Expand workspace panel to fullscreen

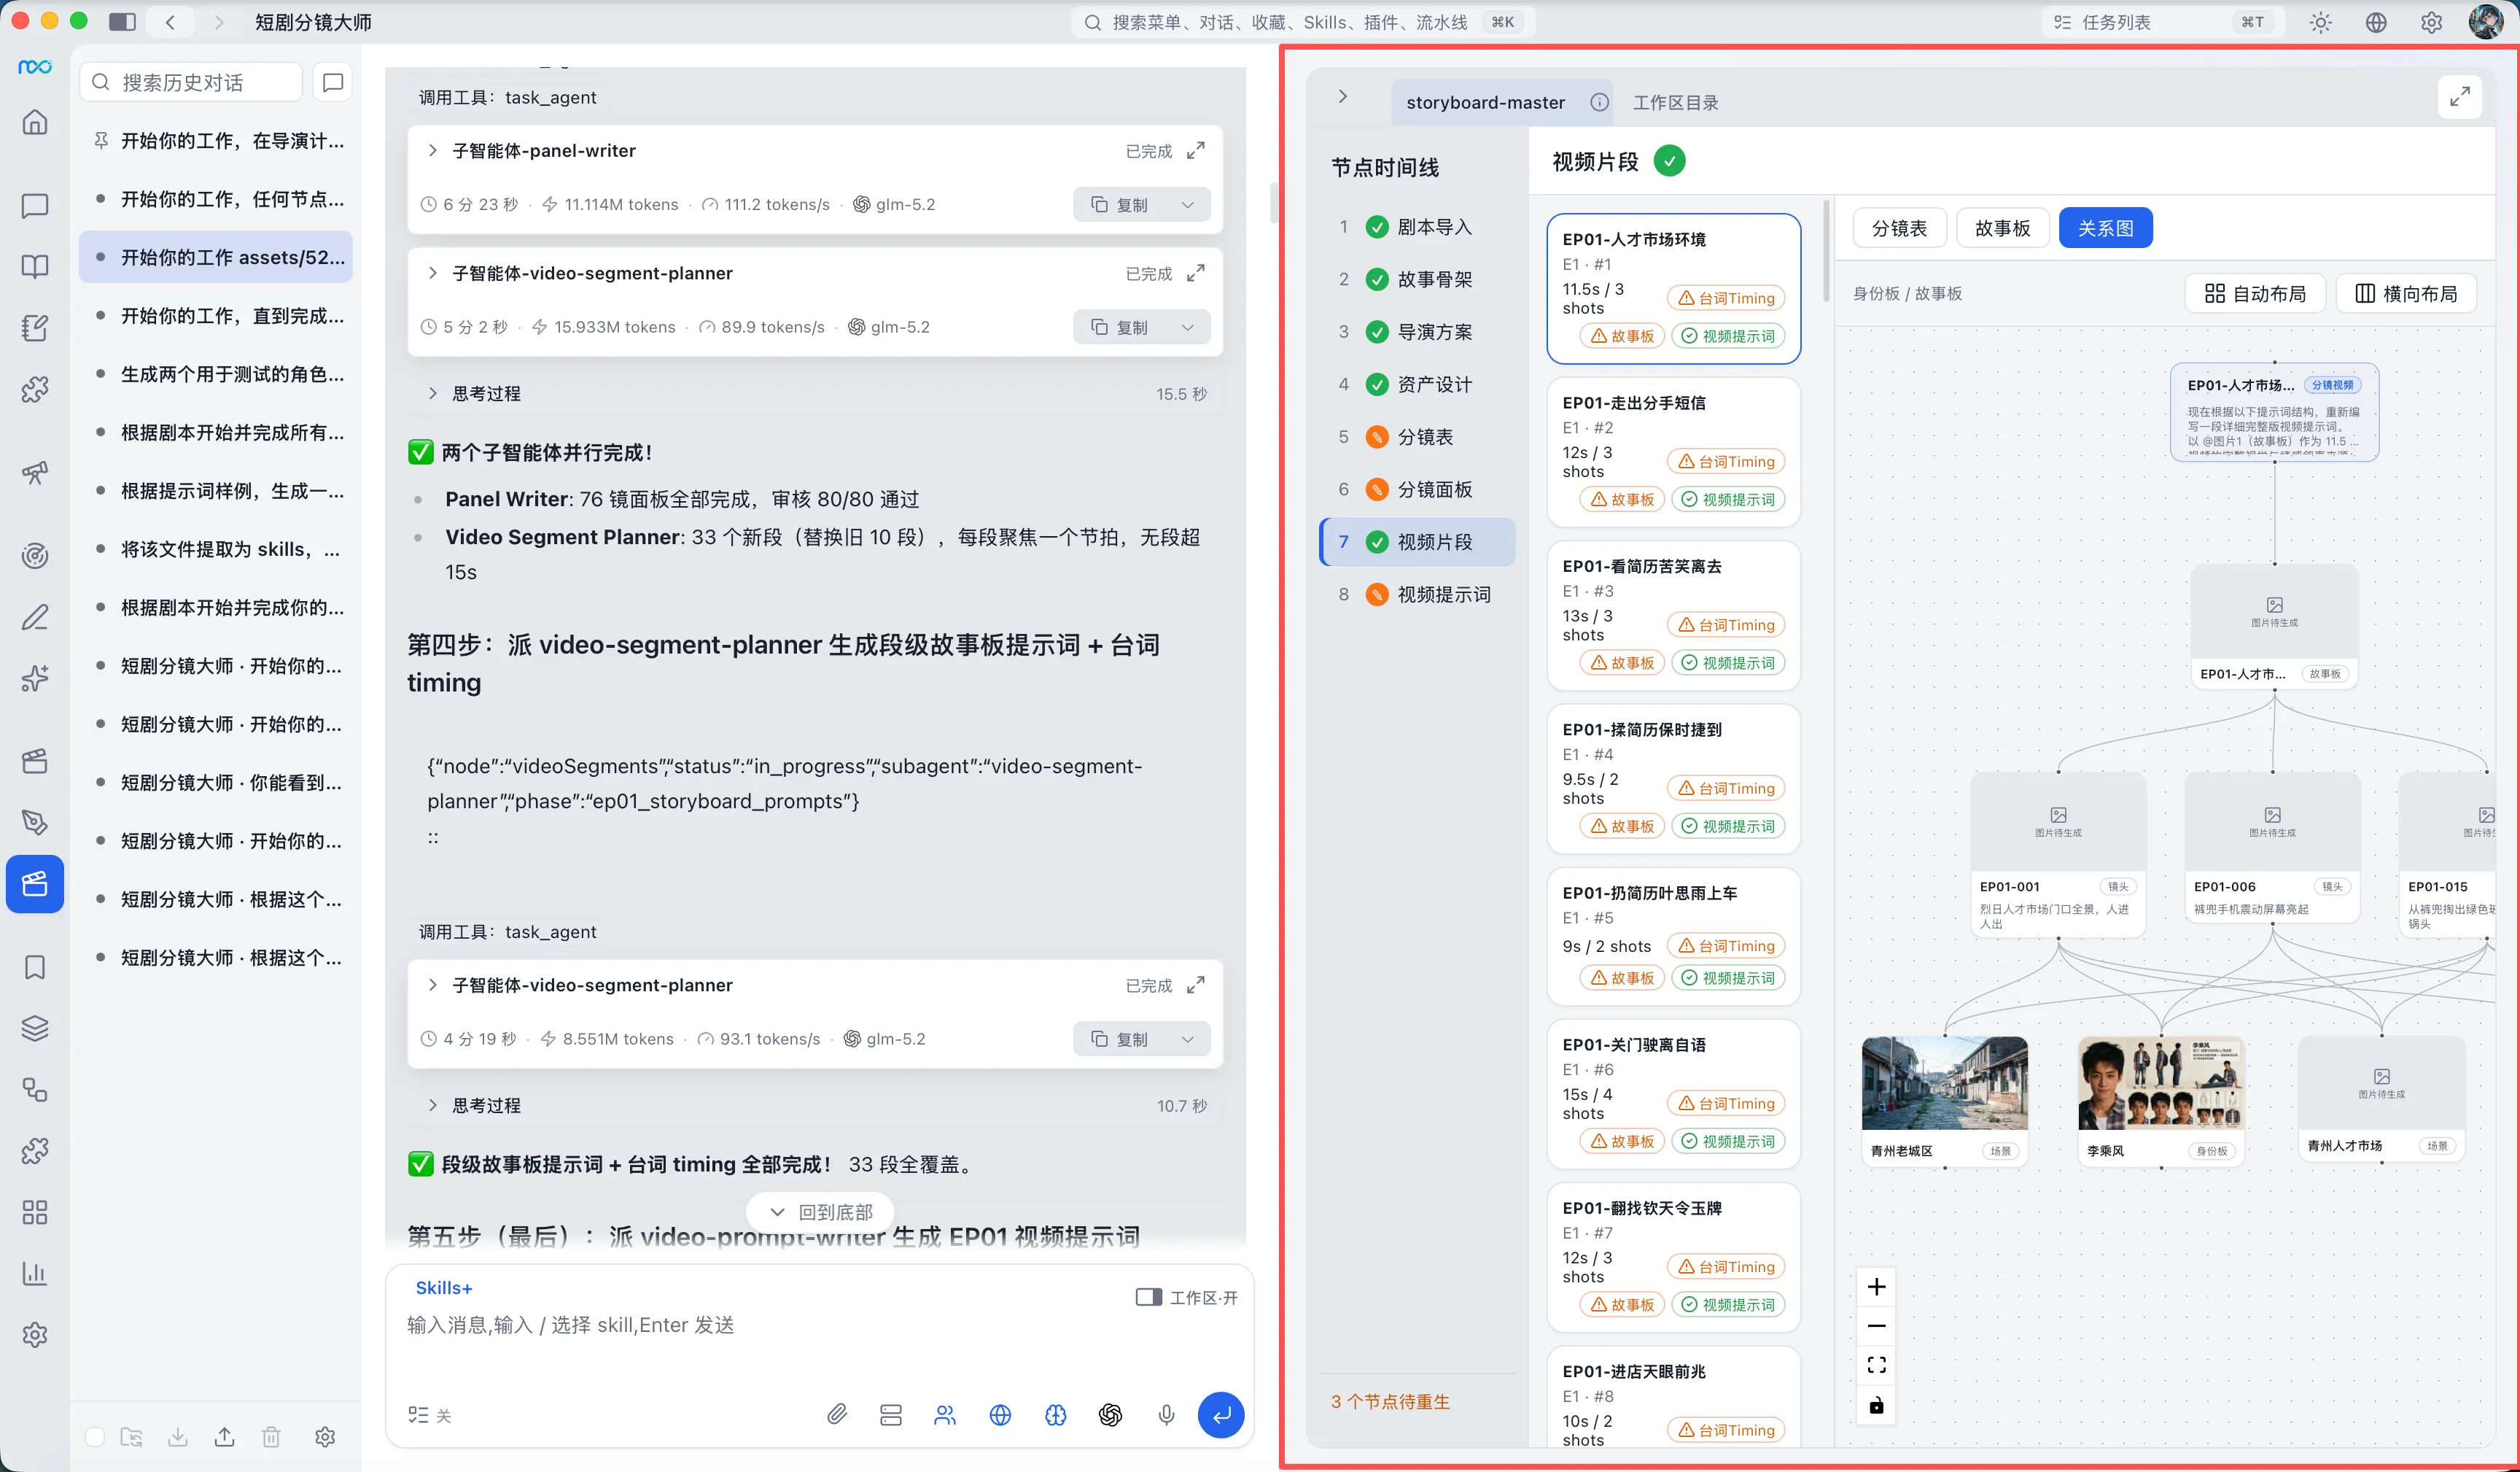(x=2460, y=97)
